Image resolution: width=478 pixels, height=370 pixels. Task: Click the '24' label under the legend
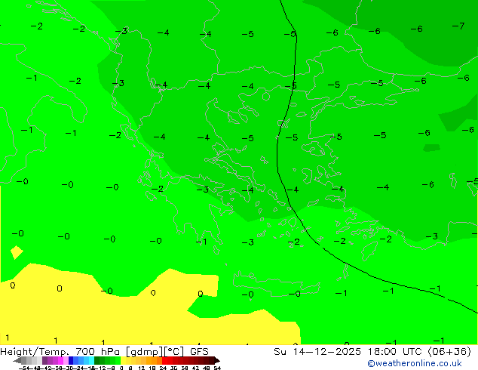pyautogui.click(x=163, y=368)
